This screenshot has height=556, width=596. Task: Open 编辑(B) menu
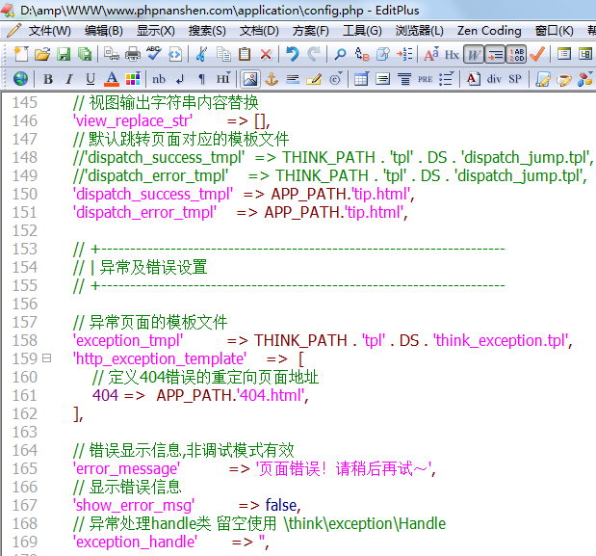pyautogui.click(x=104, y=31)
